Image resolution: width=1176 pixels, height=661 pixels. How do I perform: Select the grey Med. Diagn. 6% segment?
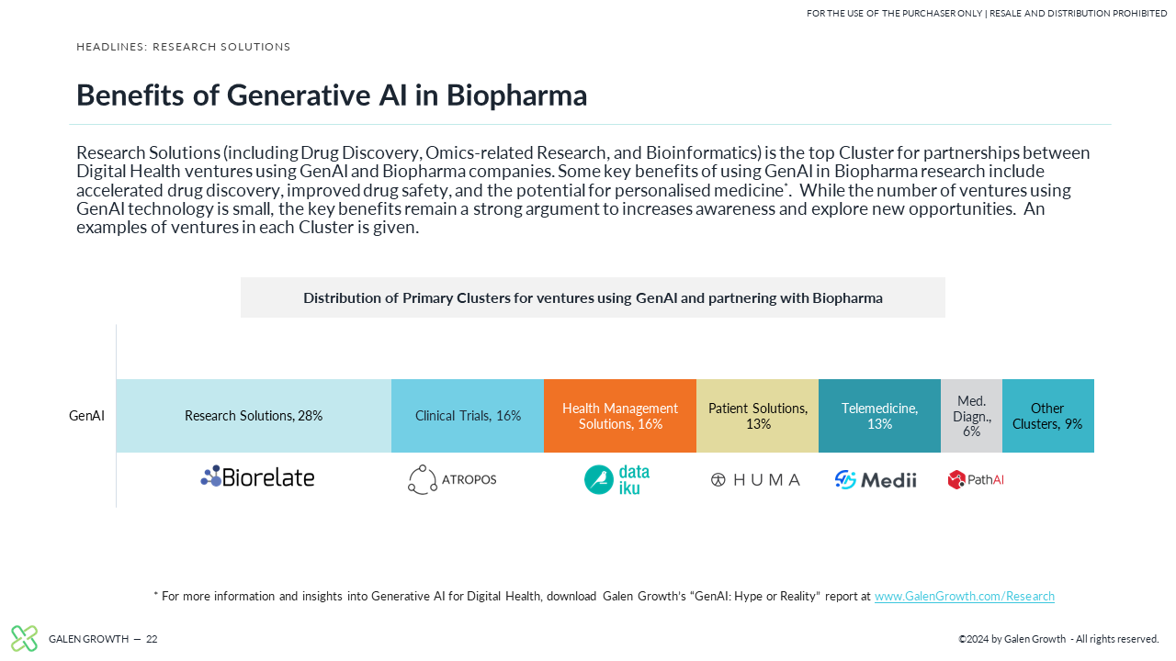(x=971, y=416)
